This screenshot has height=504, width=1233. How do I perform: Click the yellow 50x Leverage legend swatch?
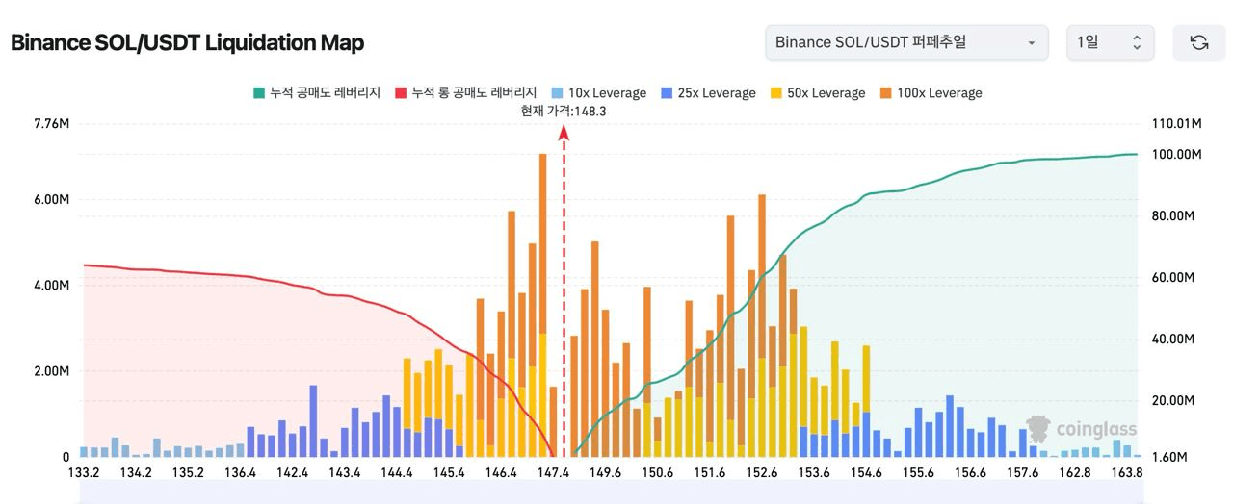pyautogui.click(x=776, y=93)
